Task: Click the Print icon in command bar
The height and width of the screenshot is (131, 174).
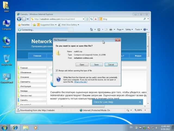Action: (x=111, y=29)
